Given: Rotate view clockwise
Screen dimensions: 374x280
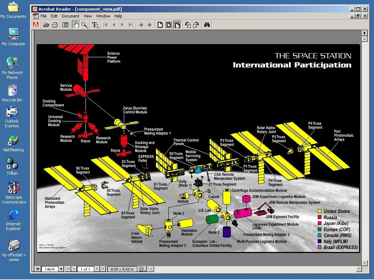Looking at the screenshot, I should click(196, 25).
